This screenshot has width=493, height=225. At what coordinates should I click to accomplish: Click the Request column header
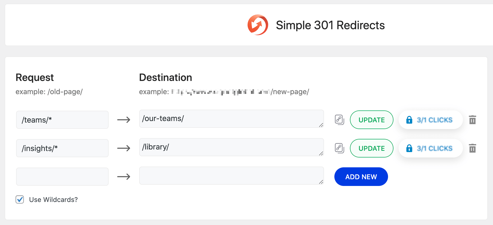pos(34,77)
